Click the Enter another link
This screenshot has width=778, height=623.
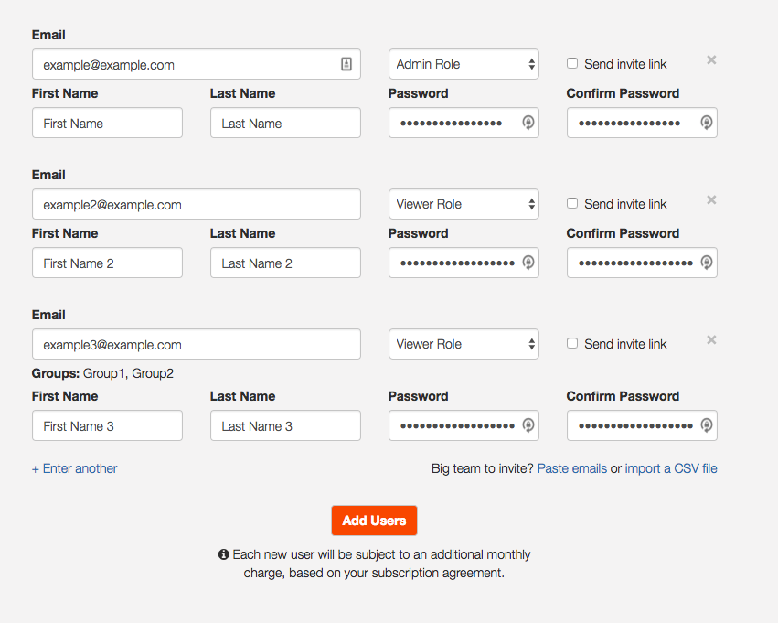click(74, 468)
